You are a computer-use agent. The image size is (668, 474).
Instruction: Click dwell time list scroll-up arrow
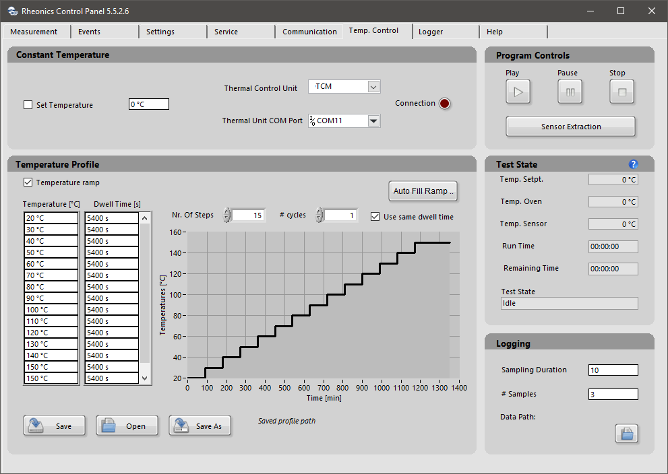[x=145, y=218]
